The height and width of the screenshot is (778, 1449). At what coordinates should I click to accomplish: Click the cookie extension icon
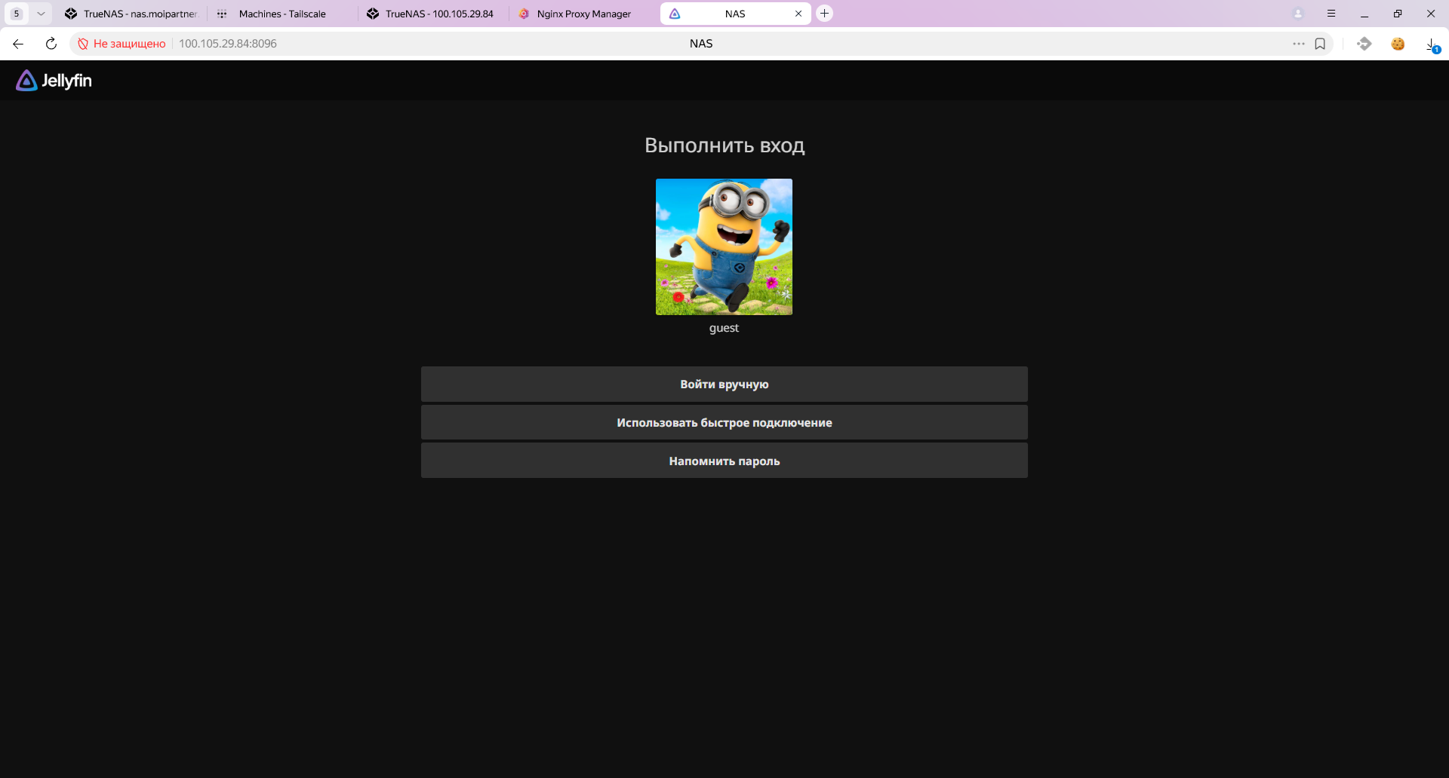pyautogui.click(x=1398, y=44)
